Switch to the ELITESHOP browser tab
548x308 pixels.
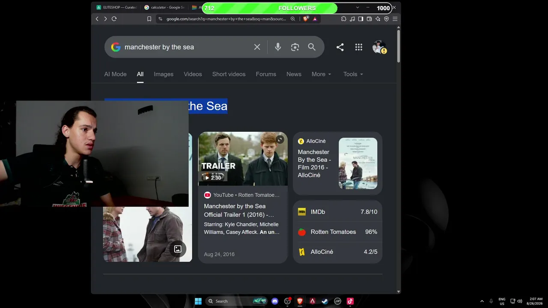point(116,7)
